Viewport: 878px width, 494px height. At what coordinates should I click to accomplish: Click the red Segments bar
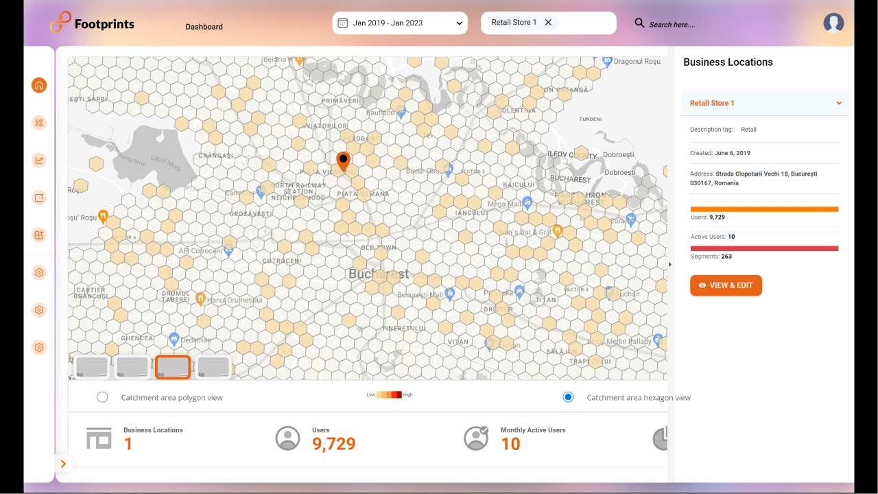coord(764,248)
